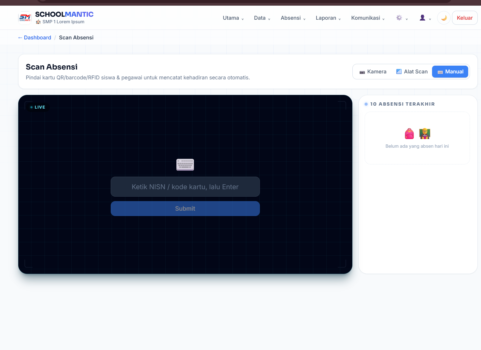Screen dimensions: 481x350
Task: Open the user profile menu
Action: pyautogui.click(x=425, y=18)
